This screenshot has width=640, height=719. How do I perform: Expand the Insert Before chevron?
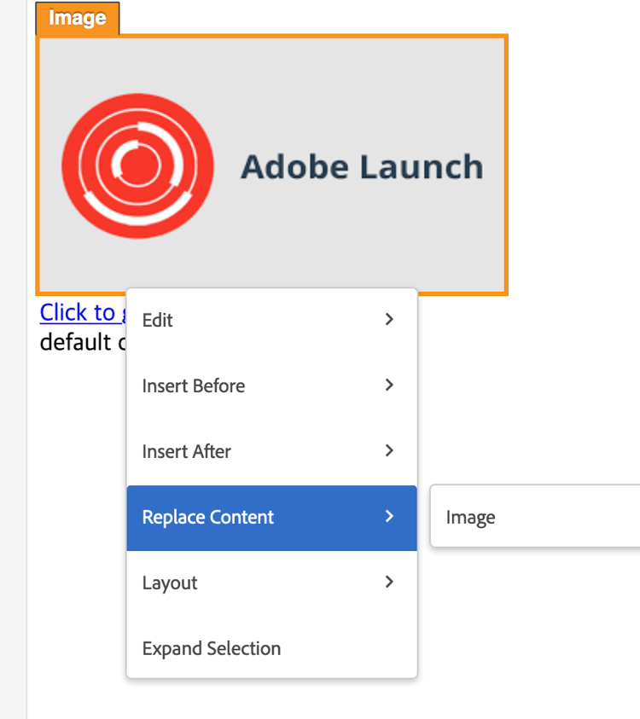click(x=389, y=385)
